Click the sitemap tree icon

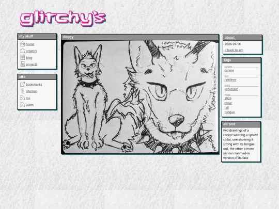click(22, 91)
